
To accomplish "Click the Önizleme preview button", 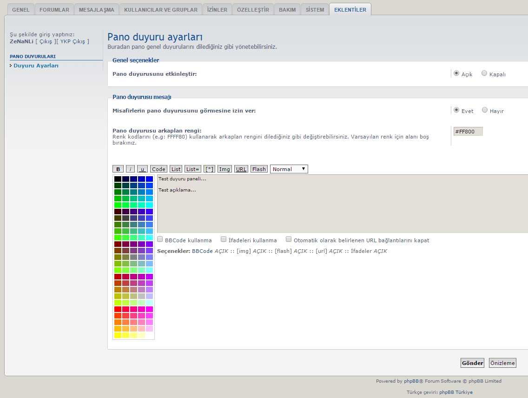I will [x=502, y=363].
